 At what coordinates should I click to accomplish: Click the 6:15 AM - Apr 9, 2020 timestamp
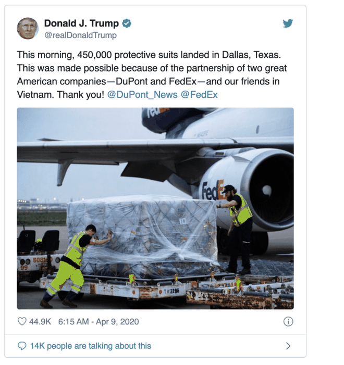coord(99,322)
